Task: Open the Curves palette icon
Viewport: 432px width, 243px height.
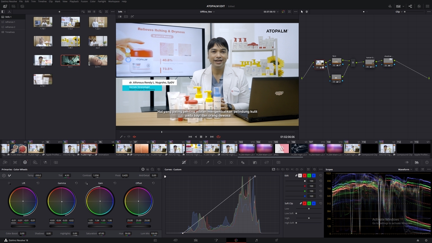Action: [184, 162]
